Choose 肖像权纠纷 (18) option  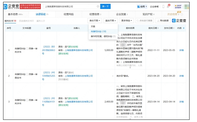(103, 31)
